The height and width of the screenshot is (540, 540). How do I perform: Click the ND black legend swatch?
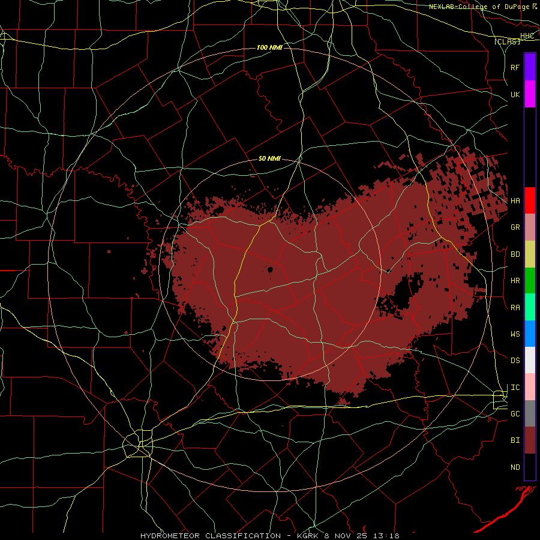click(530, 467)
